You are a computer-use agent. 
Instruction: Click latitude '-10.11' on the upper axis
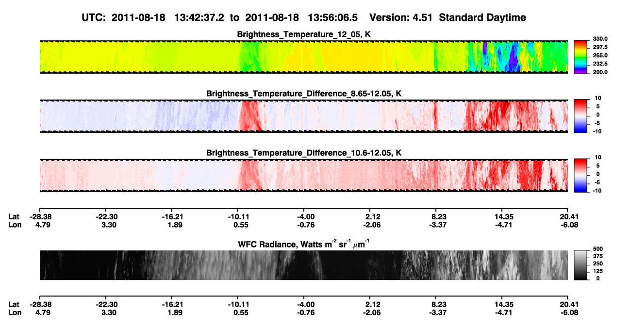click(238, 217)
